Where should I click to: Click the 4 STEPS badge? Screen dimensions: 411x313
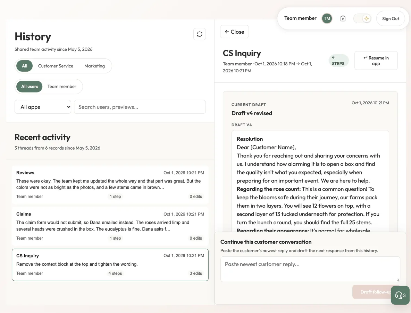point(338,61)
